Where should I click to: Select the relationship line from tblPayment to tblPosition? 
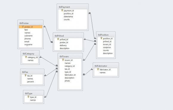click(92, 26)
